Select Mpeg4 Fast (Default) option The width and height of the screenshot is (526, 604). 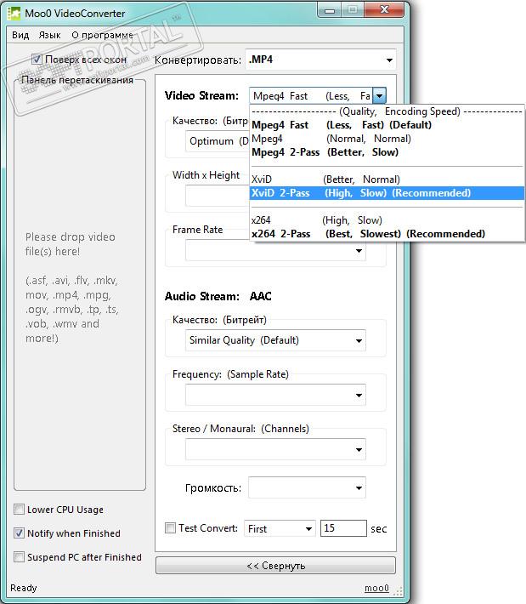click(x=387, y=125)
